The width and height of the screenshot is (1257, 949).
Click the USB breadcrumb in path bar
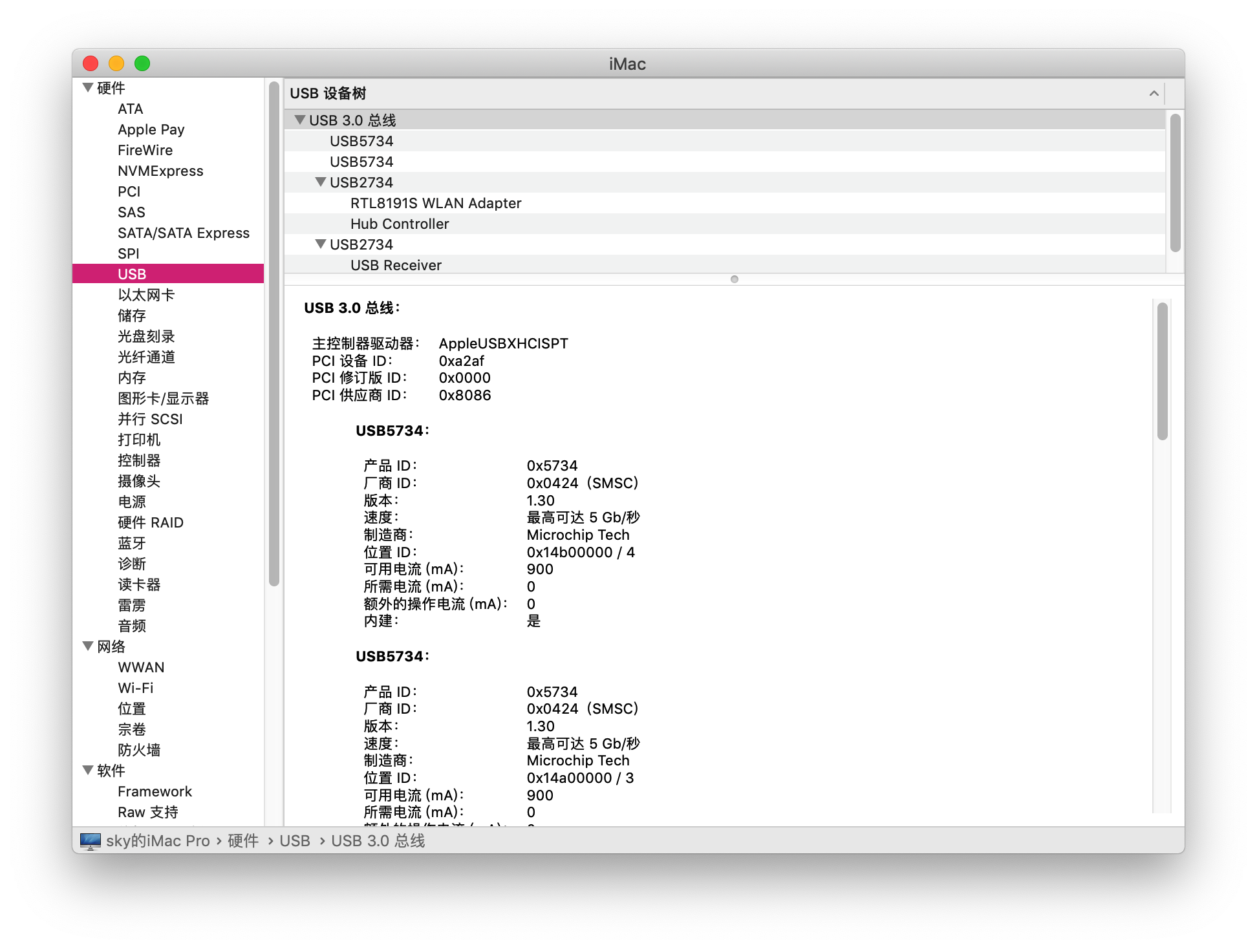tap(295, 840)
